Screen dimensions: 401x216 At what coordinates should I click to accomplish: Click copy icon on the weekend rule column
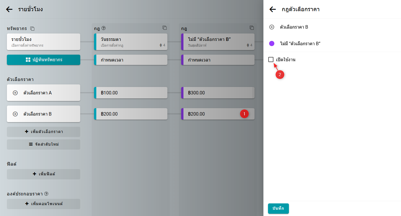pos(252,28)
